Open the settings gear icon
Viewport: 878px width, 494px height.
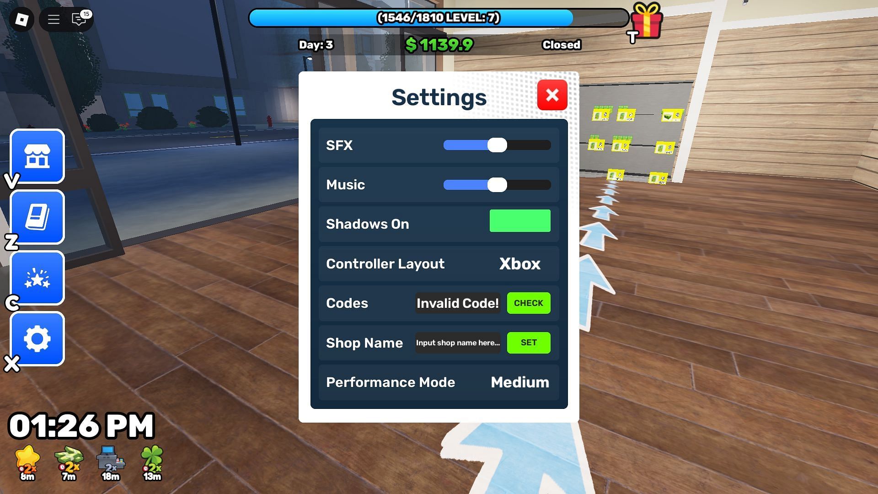(x=37, y=338)
